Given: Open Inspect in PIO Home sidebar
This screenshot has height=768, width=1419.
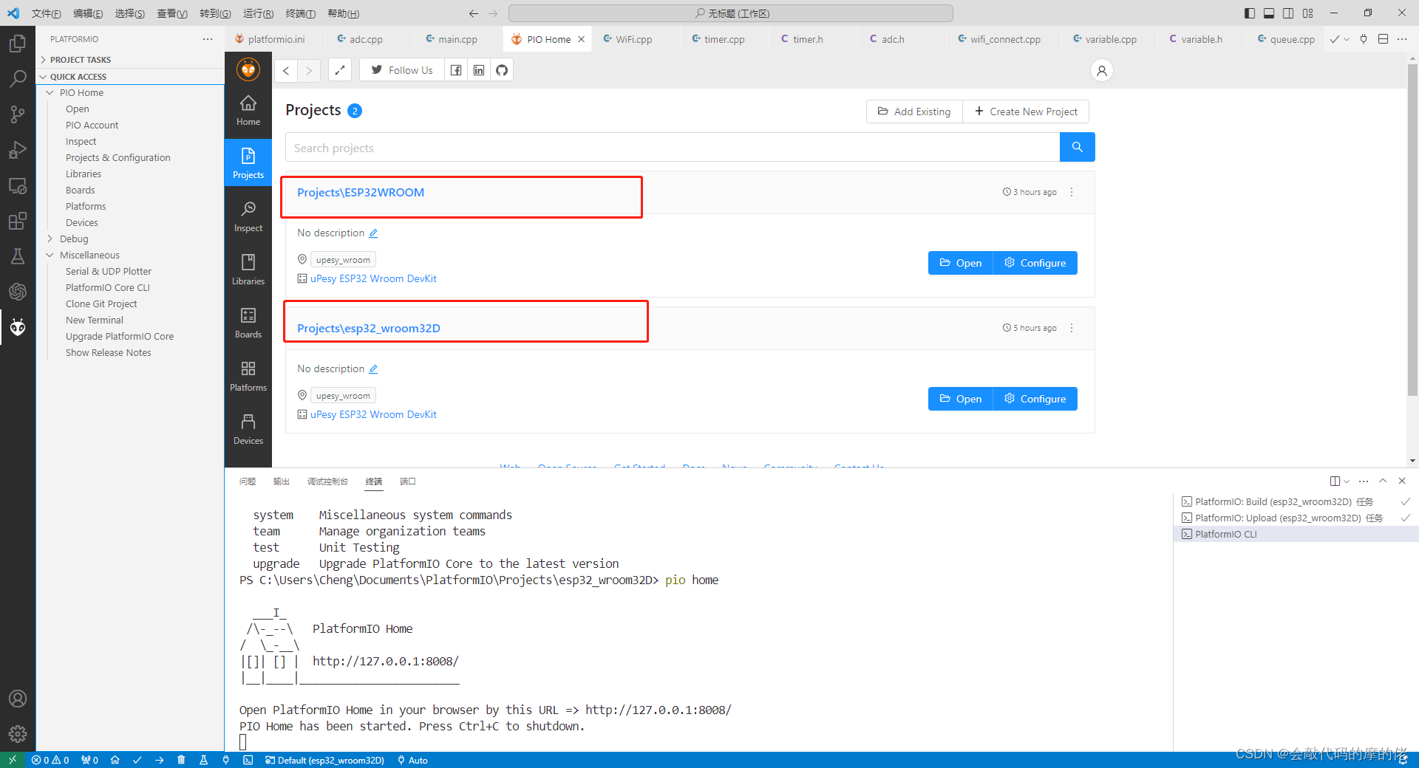Looking at the screenshot, I should pos(248,217).
